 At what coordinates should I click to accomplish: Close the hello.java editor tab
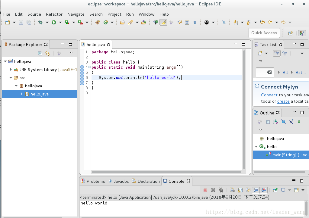pos(108,44)
